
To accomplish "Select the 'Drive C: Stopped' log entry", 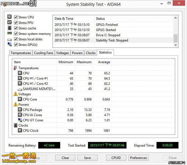I will tap(113, 35).
